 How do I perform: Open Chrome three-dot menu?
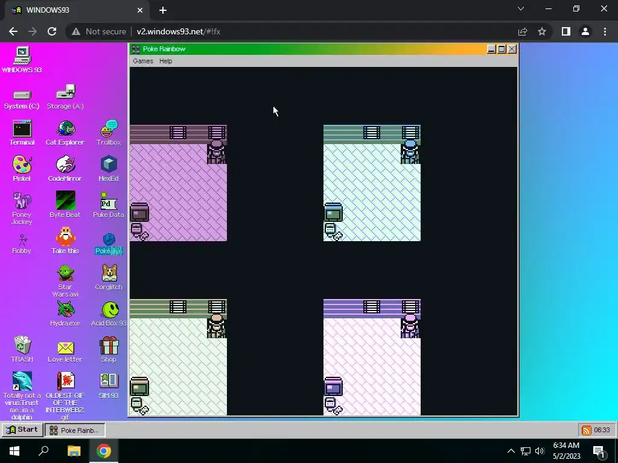tap(605, 31)
